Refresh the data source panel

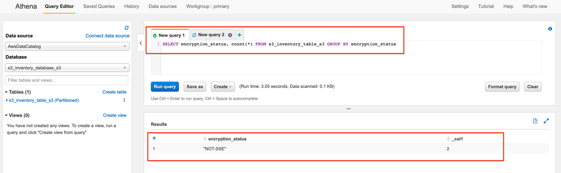[126, 28]
